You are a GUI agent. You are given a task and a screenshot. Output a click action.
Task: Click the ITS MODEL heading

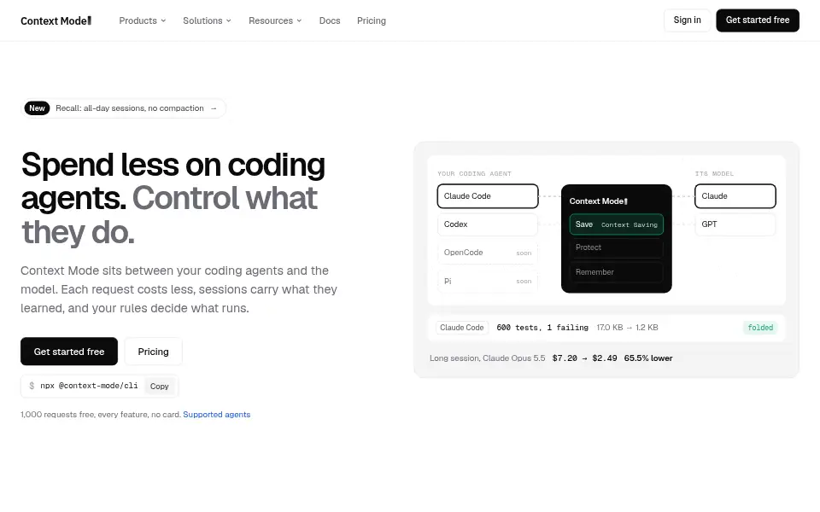click(x=714, y=173)
